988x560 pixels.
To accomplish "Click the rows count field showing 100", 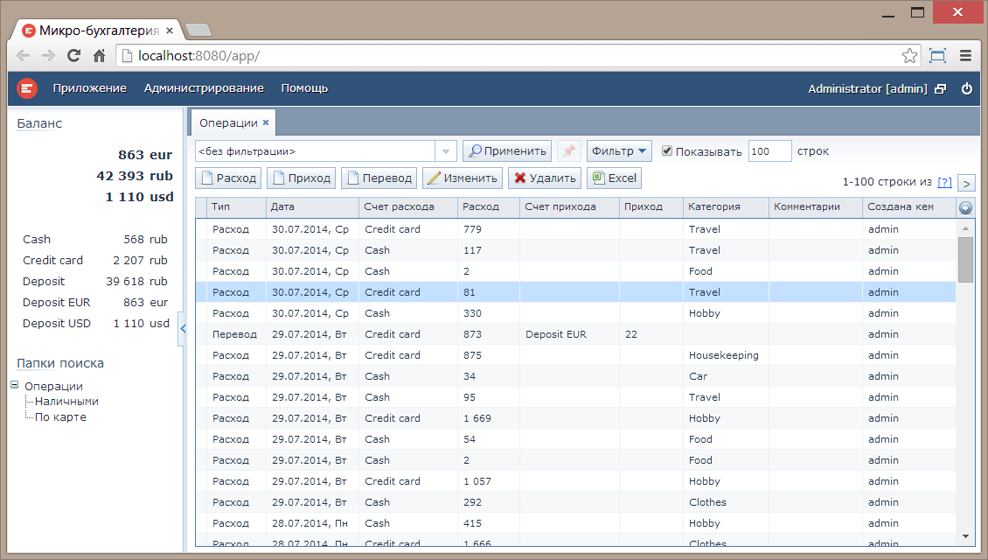I will click(769, 151).
